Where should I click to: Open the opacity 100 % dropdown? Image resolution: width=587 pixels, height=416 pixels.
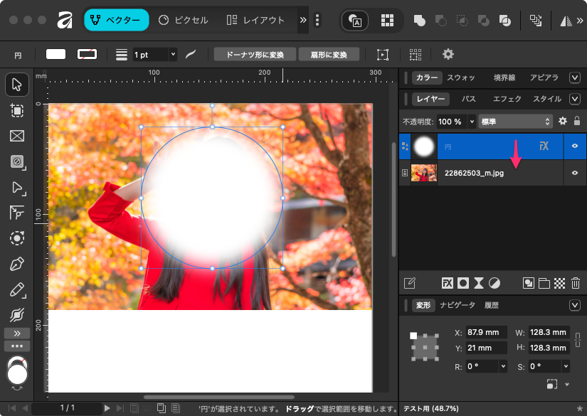470,122
